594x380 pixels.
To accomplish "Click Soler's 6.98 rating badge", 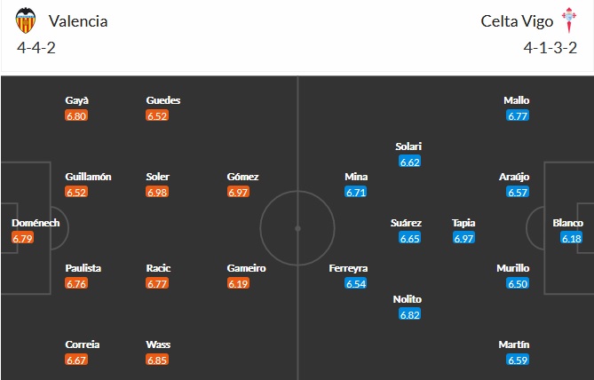I will pos(158,192).
